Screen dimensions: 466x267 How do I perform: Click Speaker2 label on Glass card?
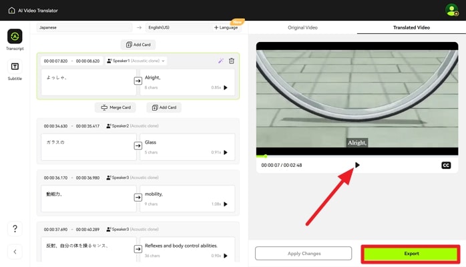(x=132, y=126)
